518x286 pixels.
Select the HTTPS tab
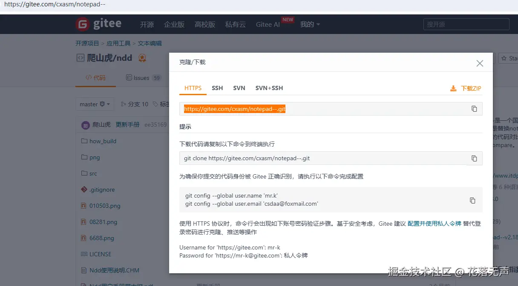pyautogui.click(x=193, y=88)
